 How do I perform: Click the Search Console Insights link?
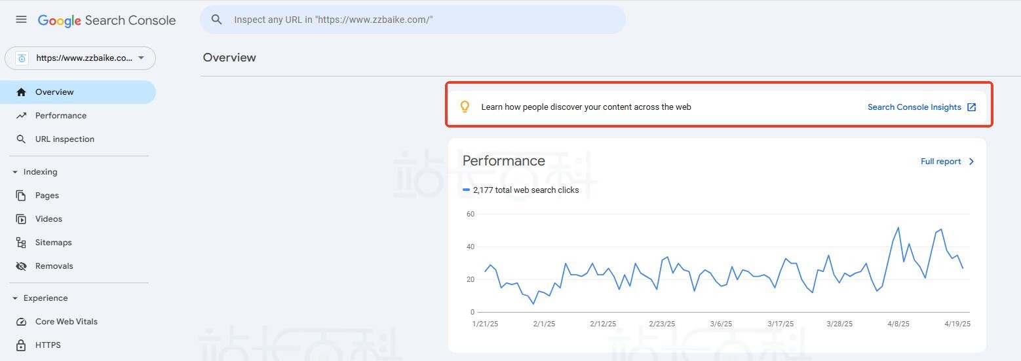(914, 107)
